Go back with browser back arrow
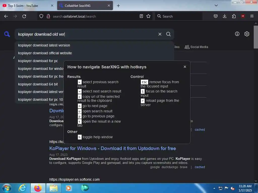This screenshot has width=258, height=193. tap(6, 16)
